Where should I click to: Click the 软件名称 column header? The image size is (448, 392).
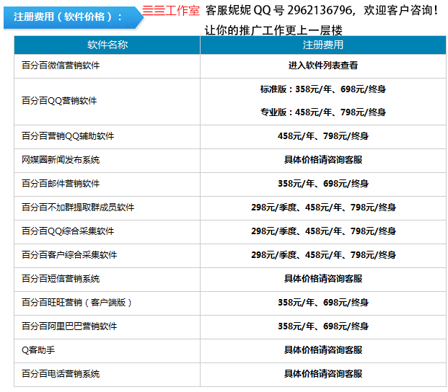point(107,45)
